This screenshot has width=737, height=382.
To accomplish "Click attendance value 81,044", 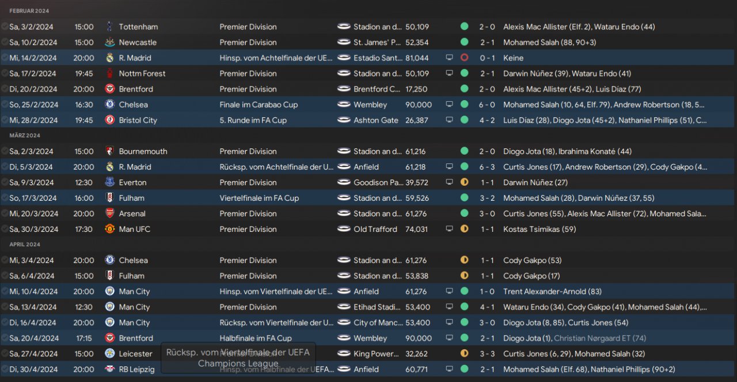I will click(417, 58).
